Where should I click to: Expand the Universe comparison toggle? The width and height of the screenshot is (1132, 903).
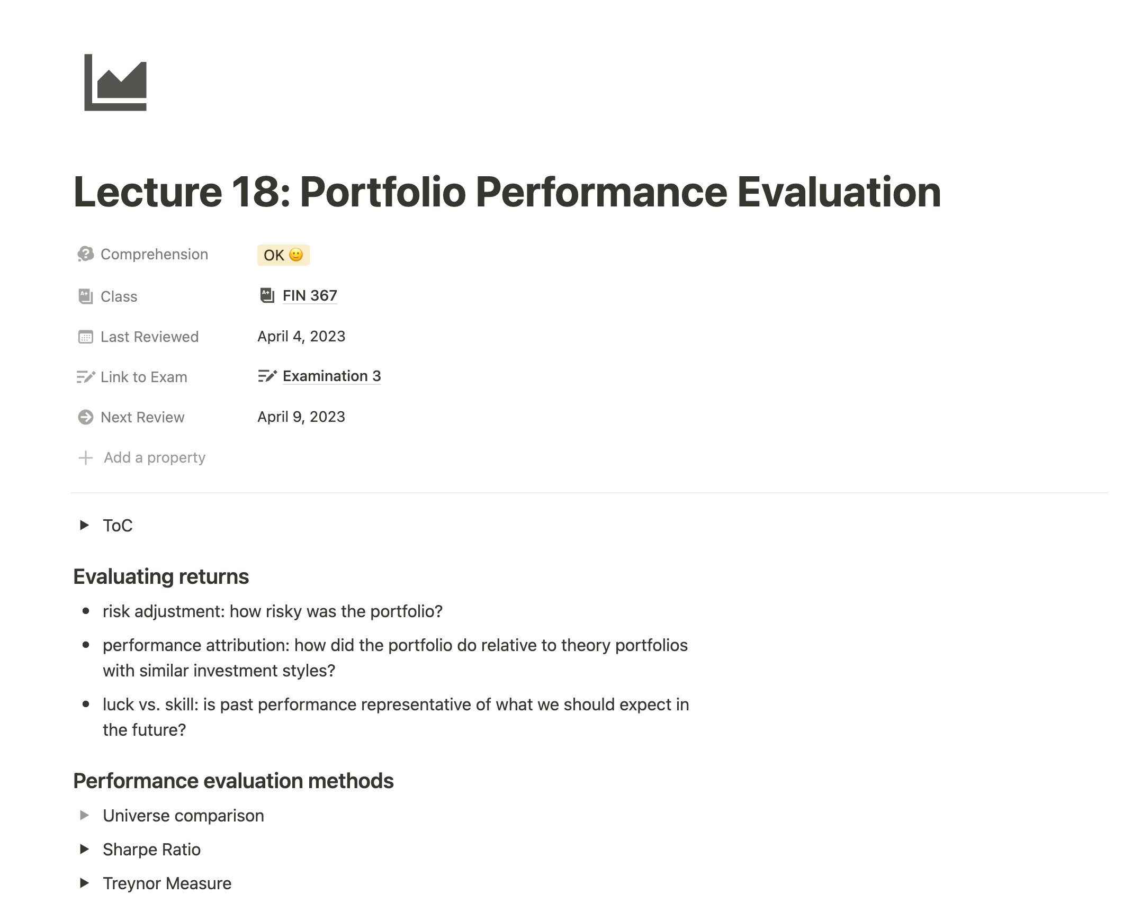click(x=84, y=816)
